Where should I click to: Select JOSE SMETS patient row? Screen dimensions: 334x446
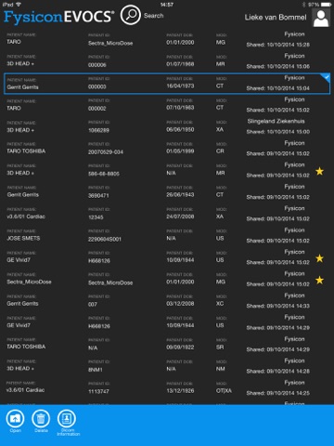[167, 236]
